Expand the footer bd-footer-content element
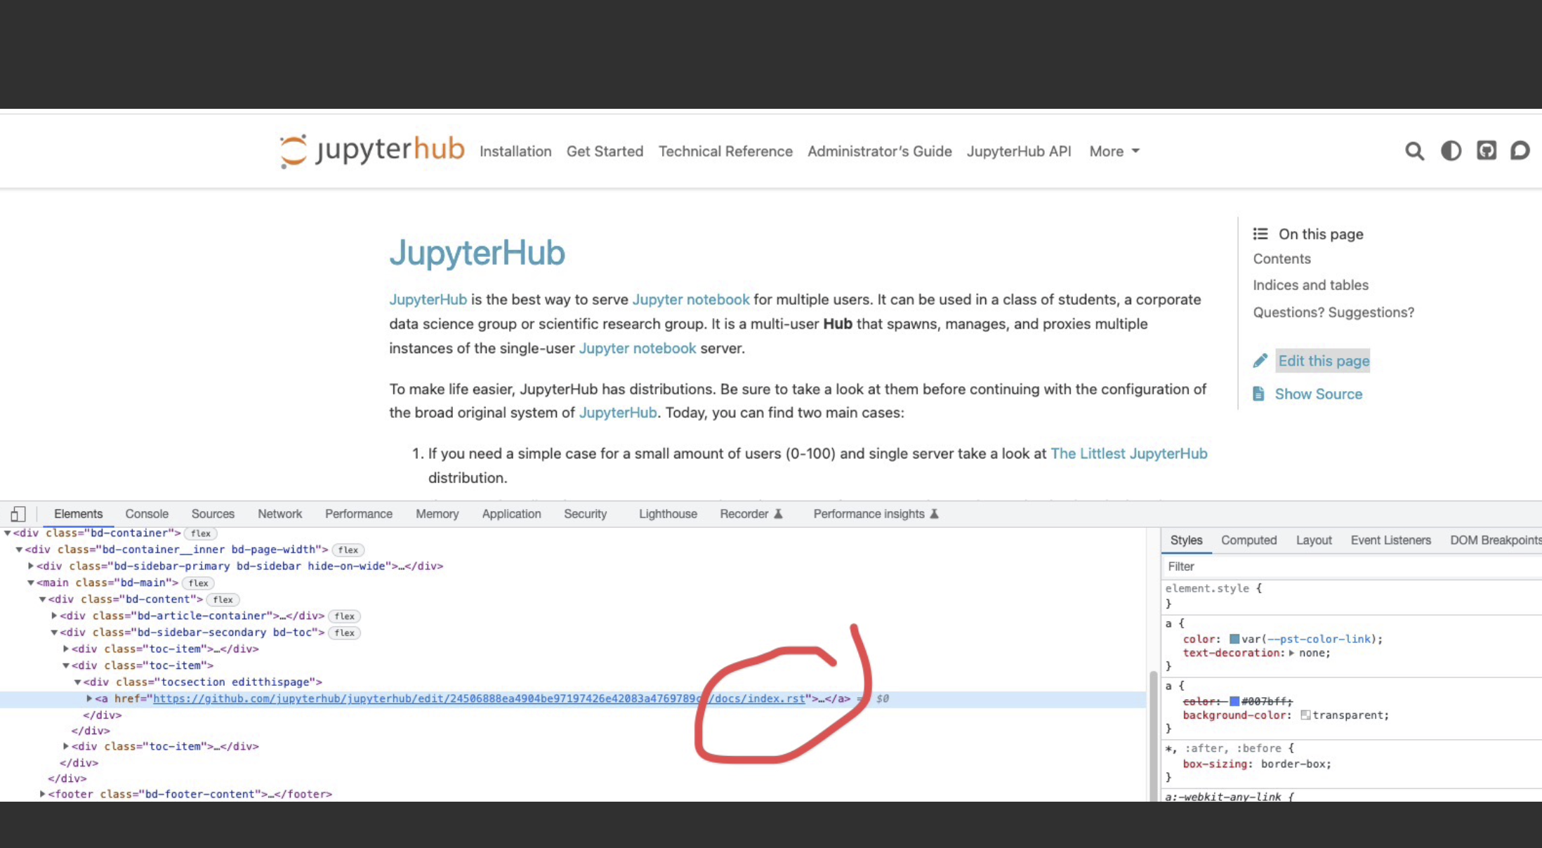Screen dimensions: 1542x848 (42, 793)
